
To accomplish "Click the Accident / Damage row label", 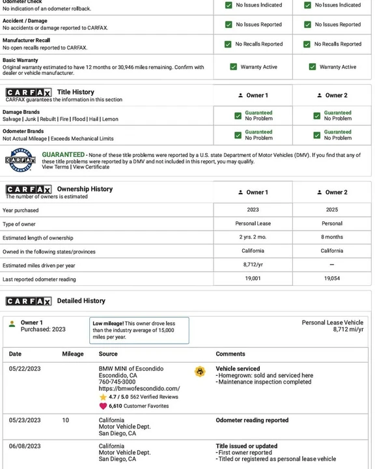I will [25, 21].
